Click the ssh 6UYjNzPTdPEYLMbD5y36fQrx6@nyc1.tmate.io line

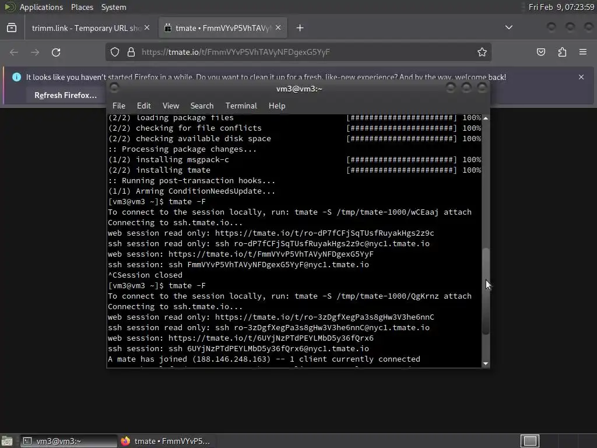[238, 349]
